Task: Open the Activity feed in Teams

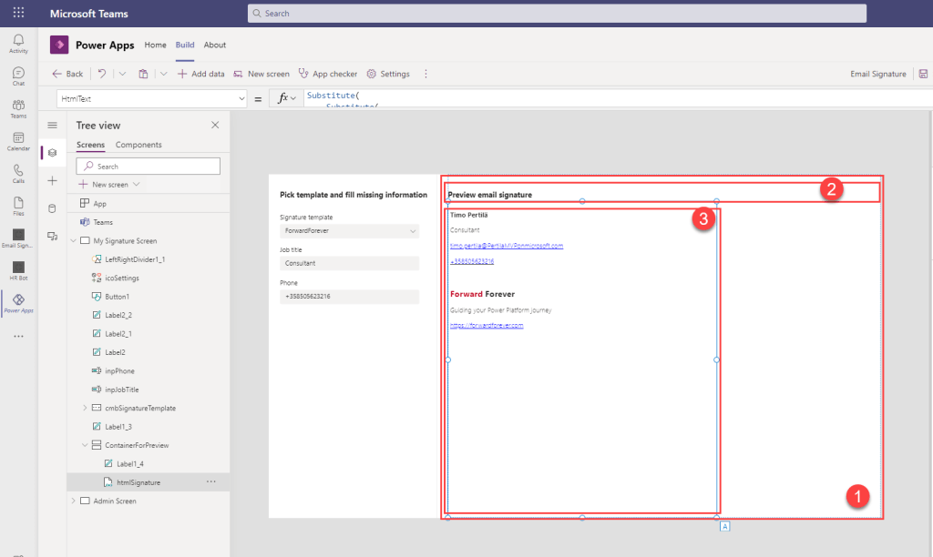Action: pos(18,43)
